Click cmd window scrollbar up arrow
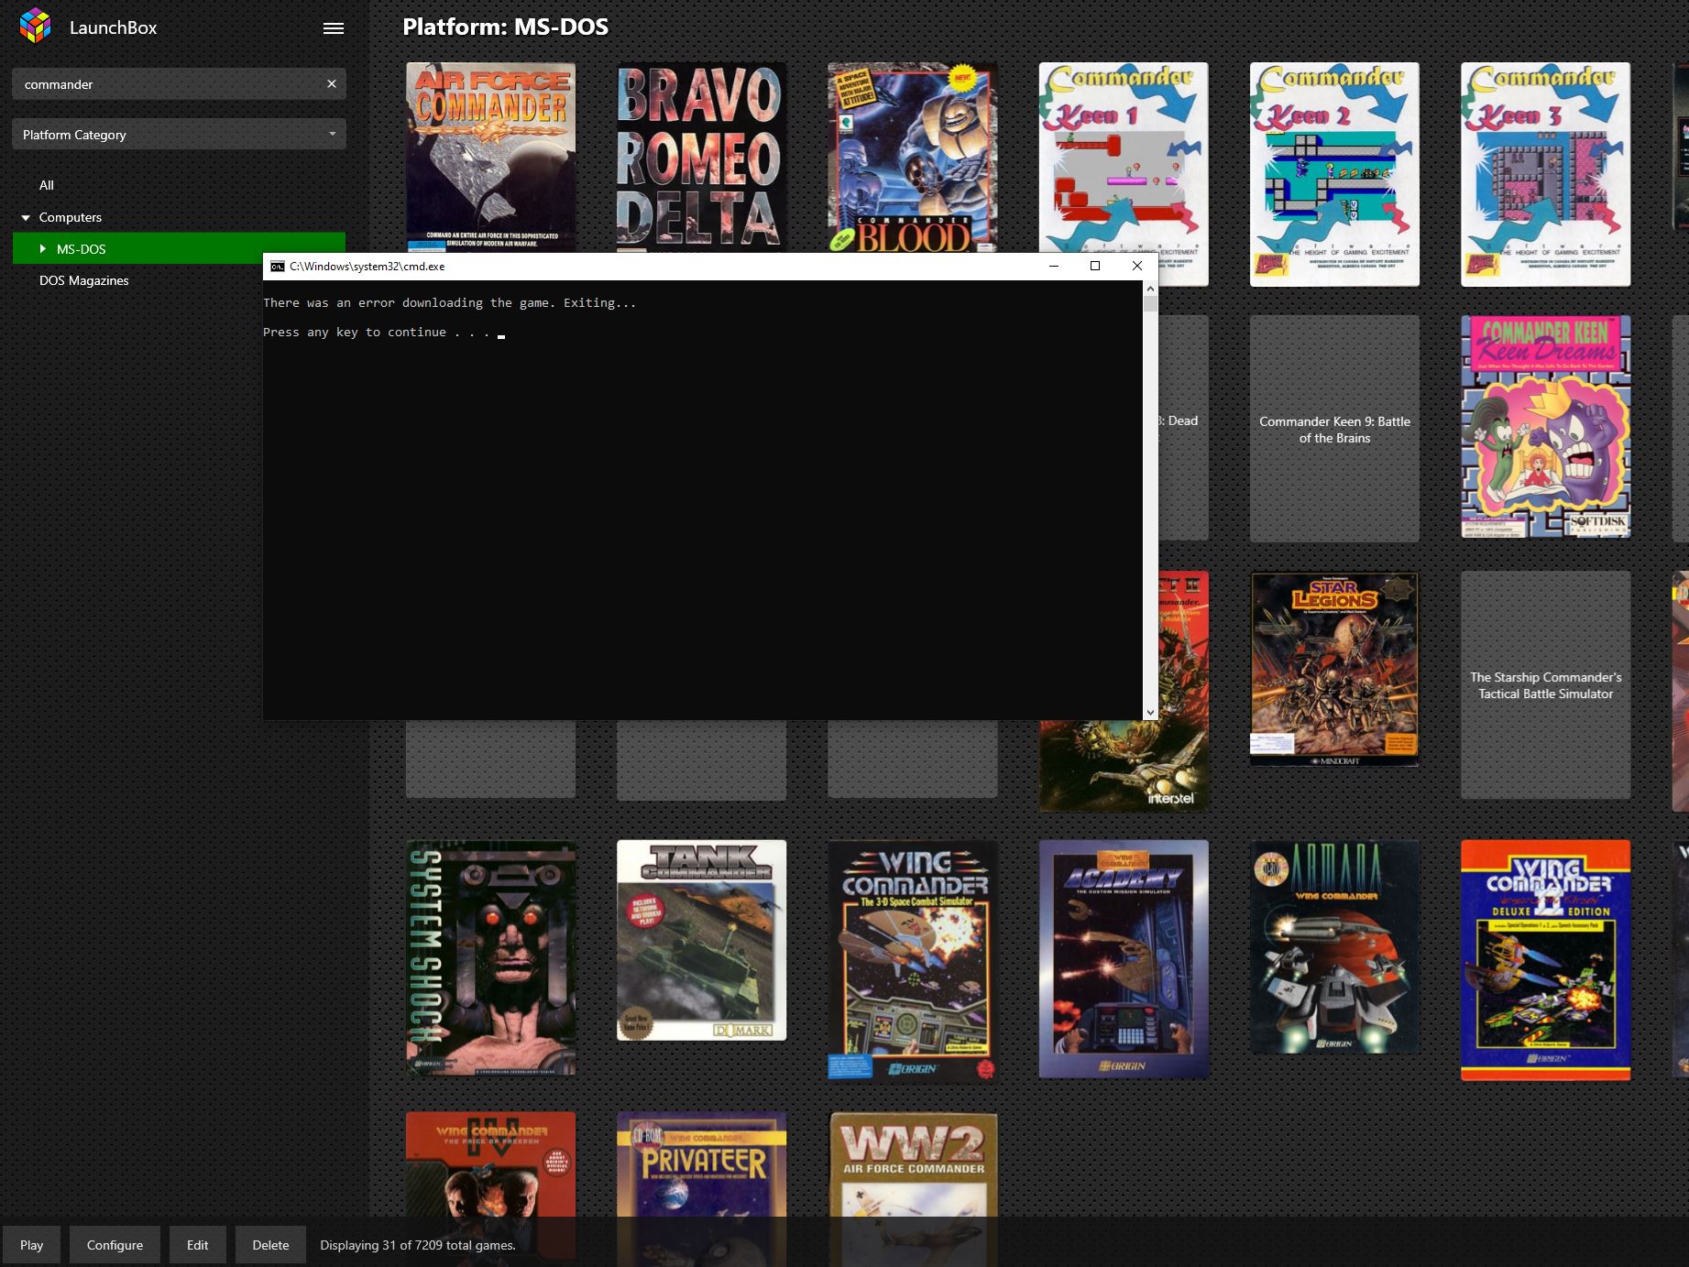Screen dimensions: 1689x1267 (1150, 288)
